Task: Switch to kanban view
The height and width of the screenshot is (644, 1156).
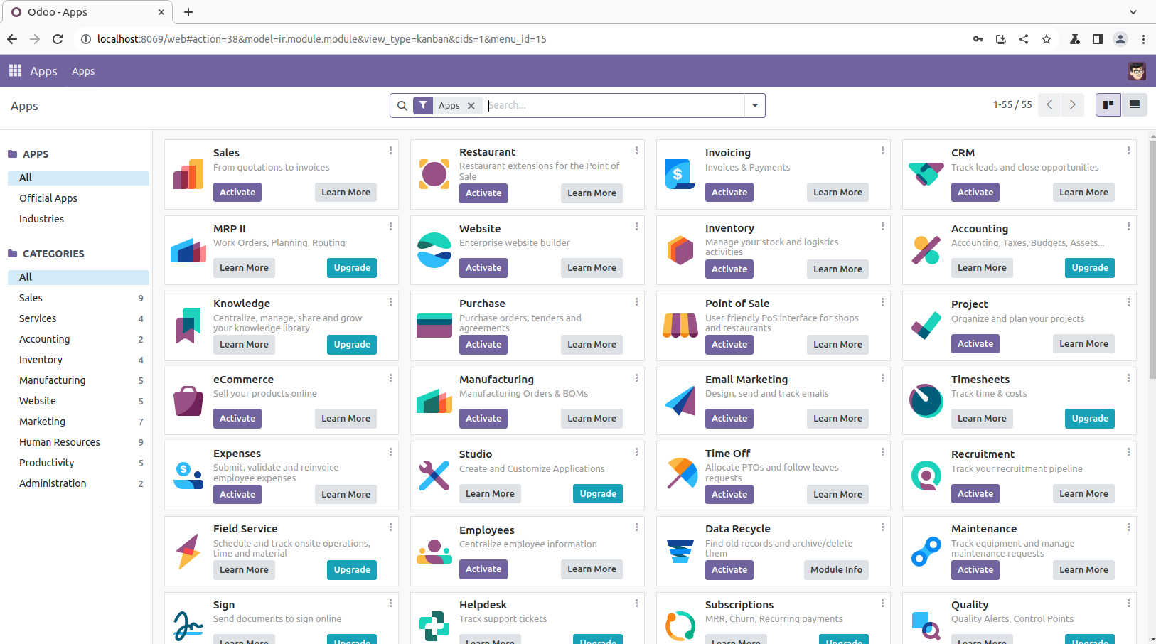Action: tap(1108, 105)
